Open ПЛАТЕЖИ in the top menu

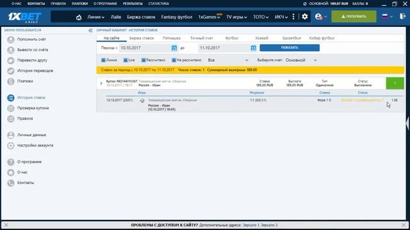click(79, 4)
